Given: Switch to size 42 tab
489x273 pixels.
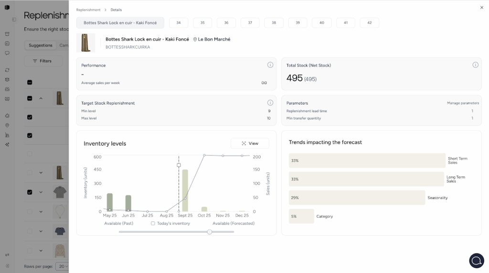Looking at the screenshot, I should tap(370, 23).
